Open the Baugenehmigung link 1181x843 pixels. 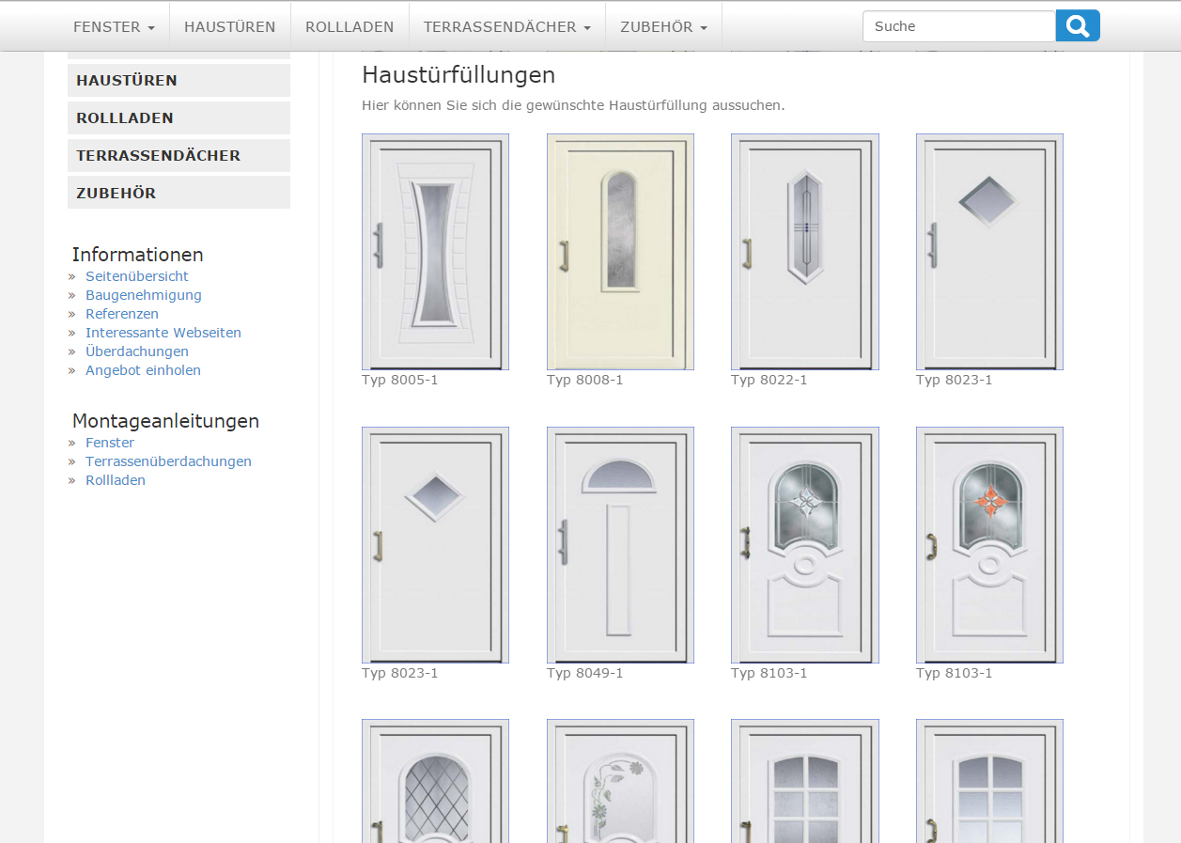pyautogui.click(x=144, y=295)
